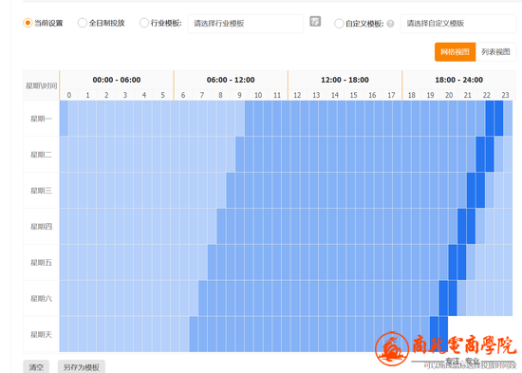Screen dimensions: 522x373
Task: Click hour 19 column header
Action: click(x=430, y=95)
